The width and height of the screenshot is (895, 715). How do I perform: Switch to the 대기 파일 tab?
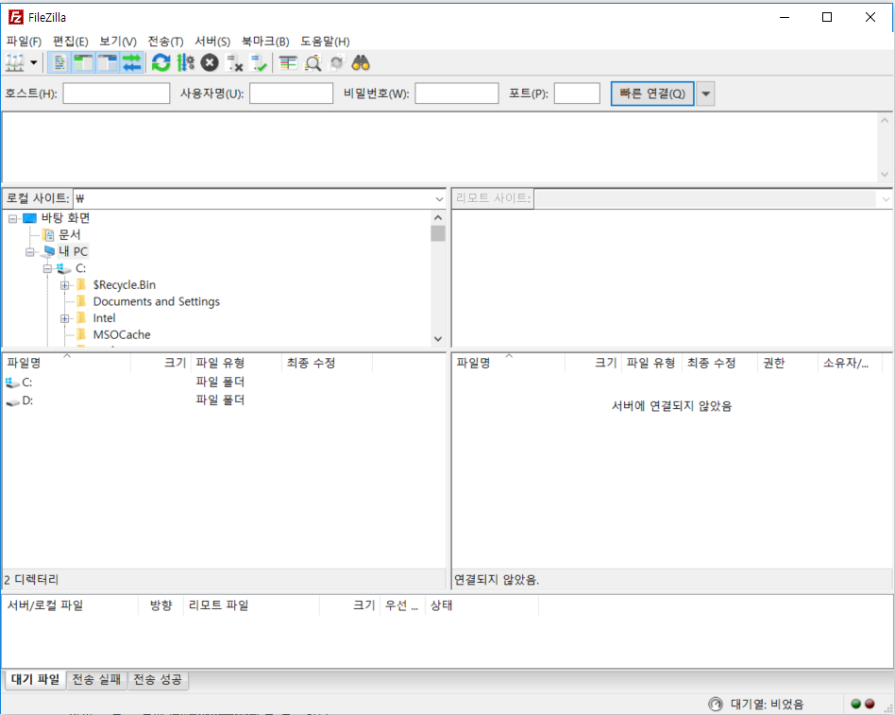(35, 679)
